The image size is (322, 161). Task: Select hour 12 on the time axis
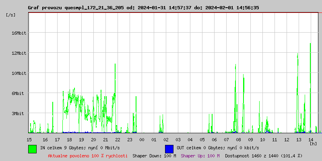pos(287,139)
